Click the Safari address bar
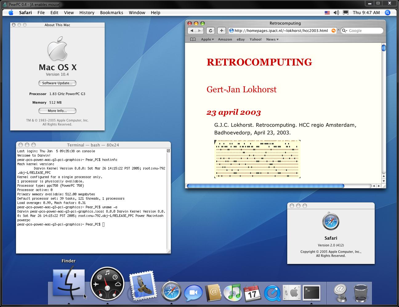The width and height of the screenshot is (399, 307). (282, 30)
